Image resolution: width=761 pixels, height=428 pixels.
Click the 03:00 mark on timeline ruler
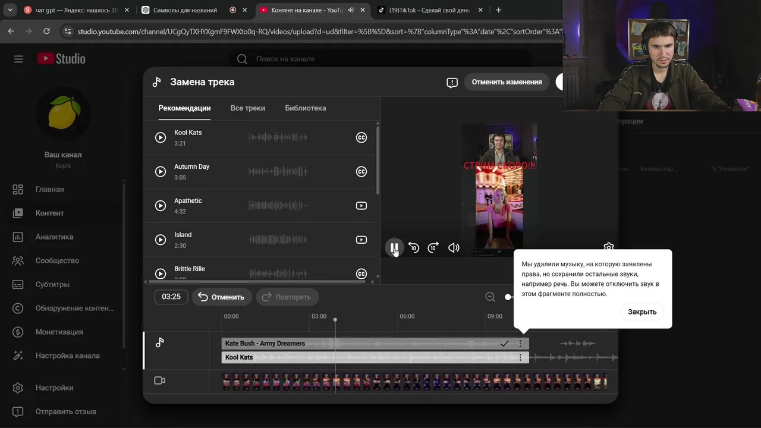pyautogui.click(x=319, y=316)
